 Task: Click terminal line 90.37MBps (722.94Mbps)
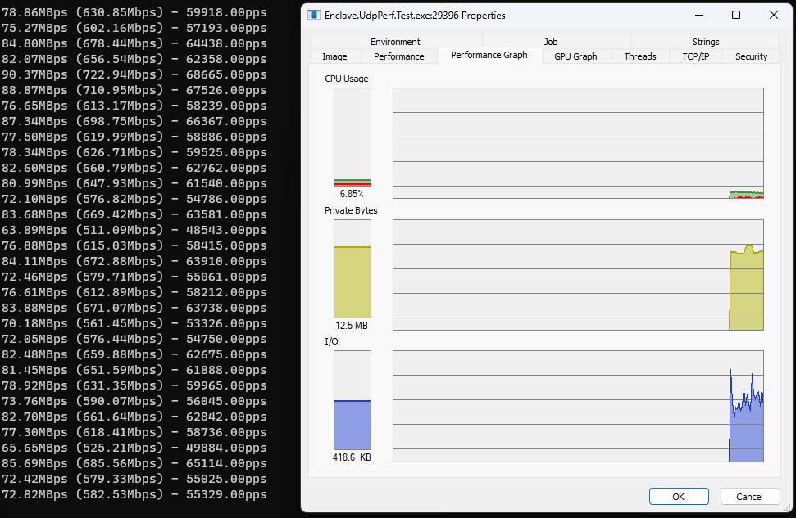[134, 74]
